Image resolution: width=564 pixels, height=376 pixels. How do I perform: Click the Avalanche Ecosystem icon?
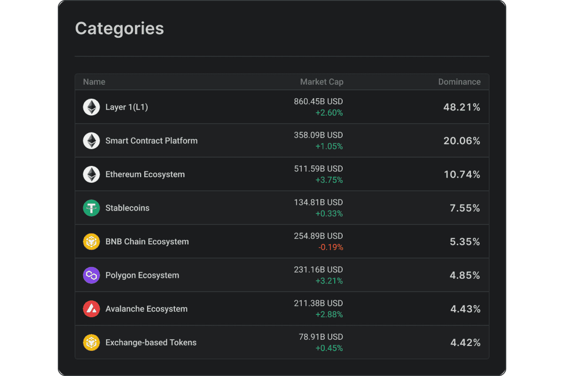(x=92, y=309)
